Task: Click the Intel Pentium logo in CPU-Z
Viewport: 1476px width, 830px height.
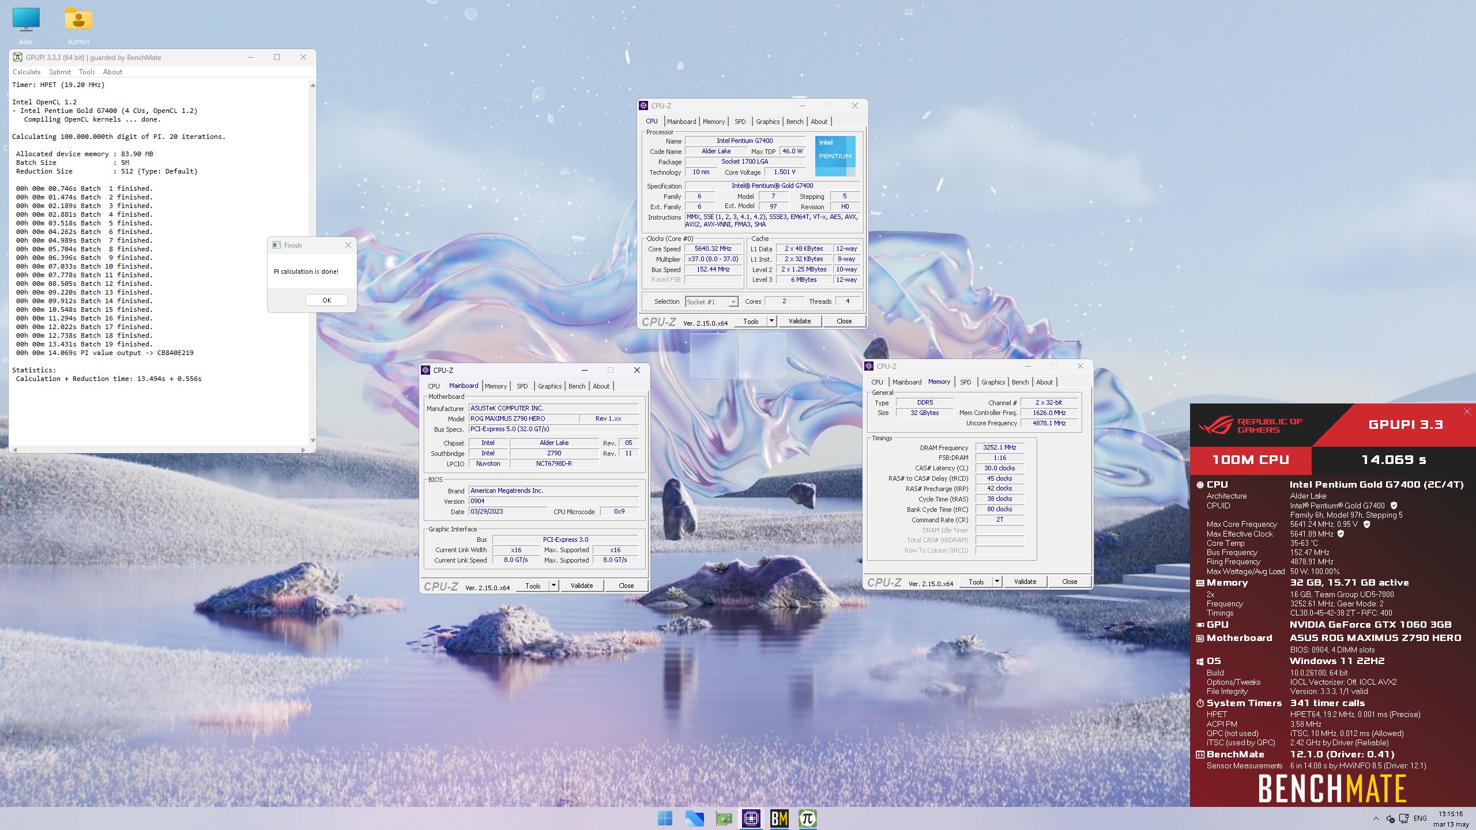Action: (x=835, y=156)
